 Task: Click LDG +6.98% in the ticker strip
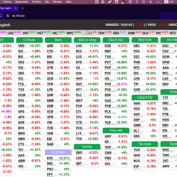click(14, 33)
